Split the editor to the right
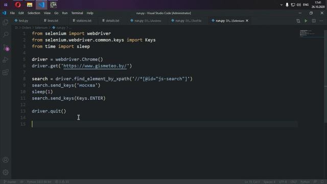The image size is (327, 184). (x=313, y=21)
